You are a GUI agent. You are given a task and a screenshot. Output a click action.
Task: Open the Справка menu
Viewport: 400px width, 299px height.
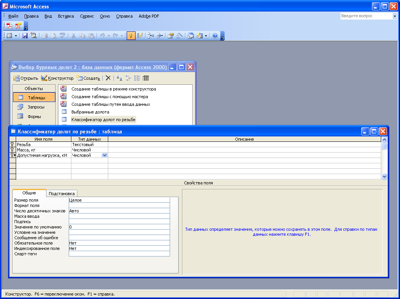(x=124, y=16)
